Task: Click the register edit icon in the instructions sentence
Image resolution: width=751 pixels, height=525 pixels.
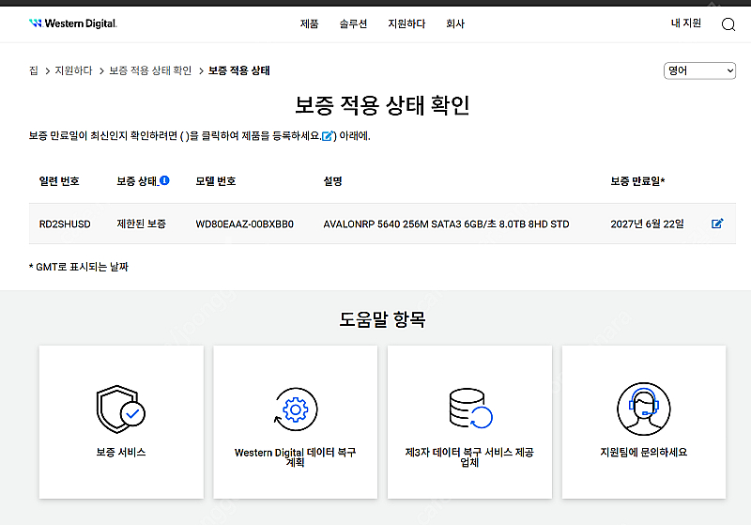Action: [327, 136]
